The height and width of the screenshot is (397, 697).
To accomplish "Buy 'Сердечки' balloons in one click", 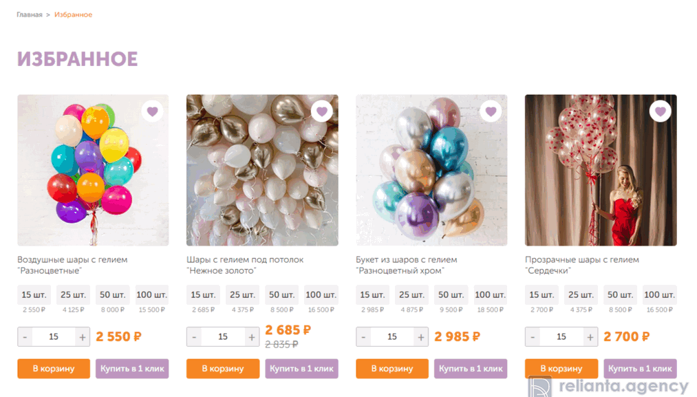I will coord(640,369).
